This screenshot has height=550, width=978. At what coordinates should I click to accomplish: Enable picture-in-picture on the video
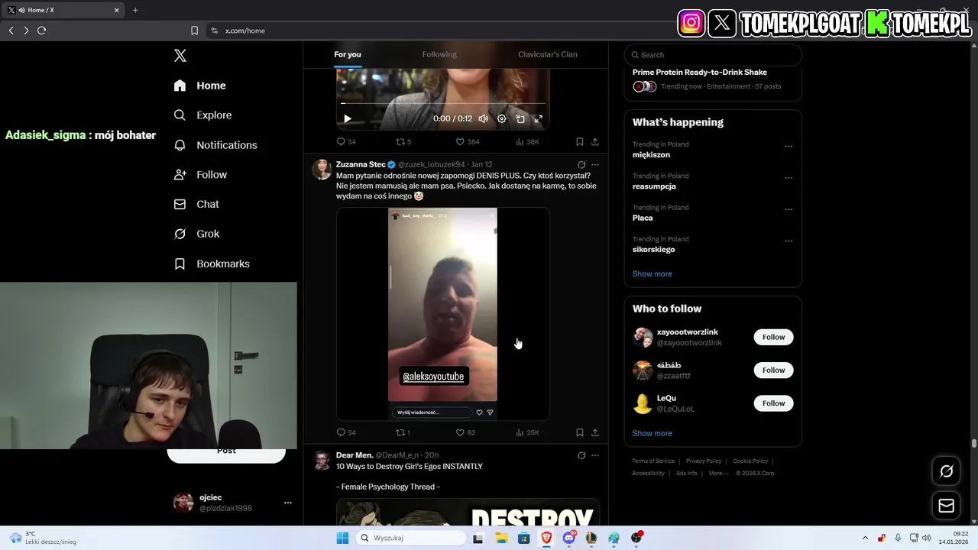click(x=520, y=118)
